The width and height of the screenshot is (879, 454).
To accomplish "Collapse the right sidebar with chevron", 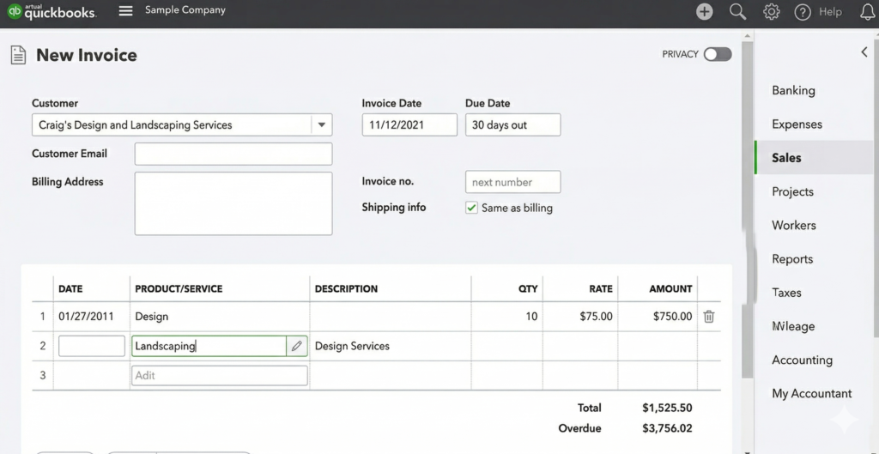I will tap(864, 52).
